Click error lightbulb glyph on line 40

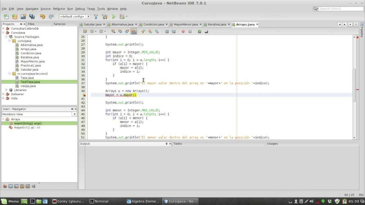pyautogui.click(x=84, y=95)
